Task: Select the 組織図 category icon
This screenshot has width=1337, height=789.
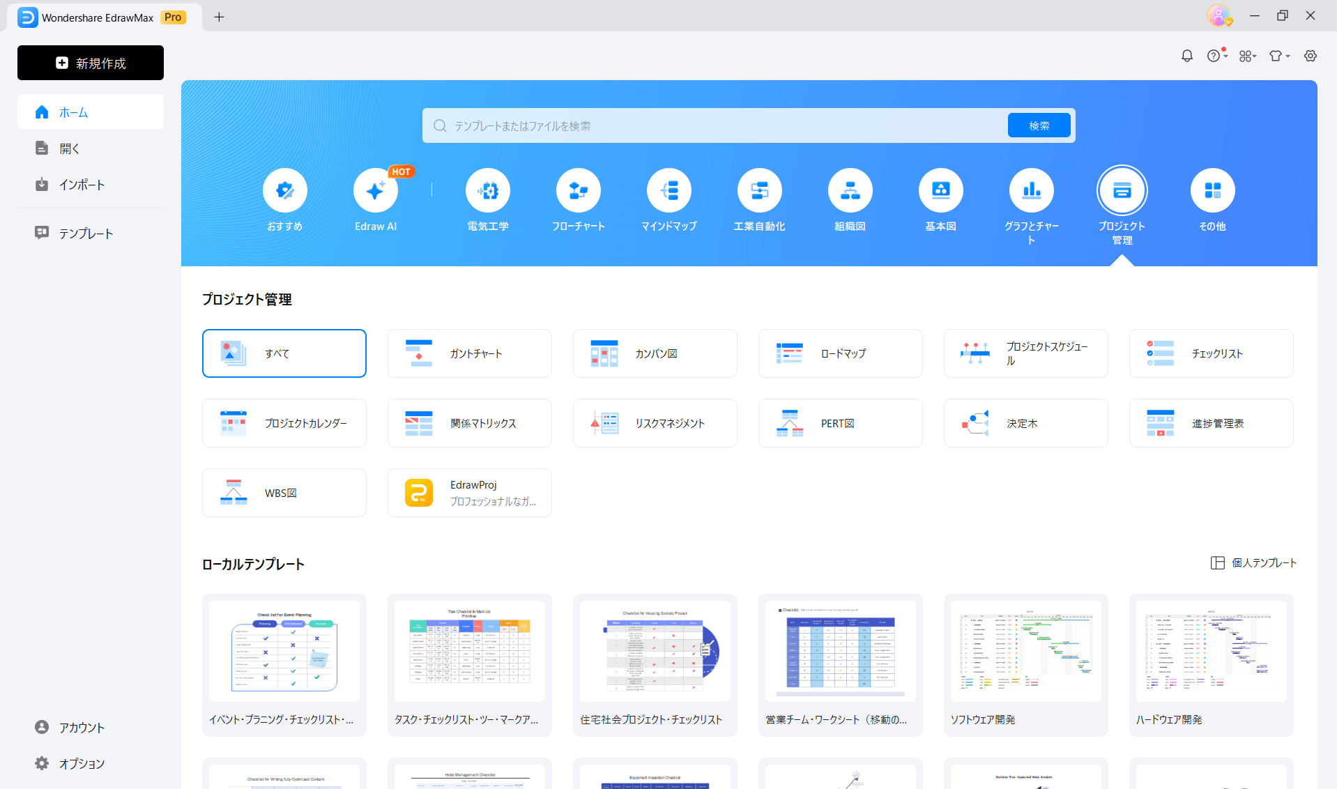Action: (x=850, y=190)
